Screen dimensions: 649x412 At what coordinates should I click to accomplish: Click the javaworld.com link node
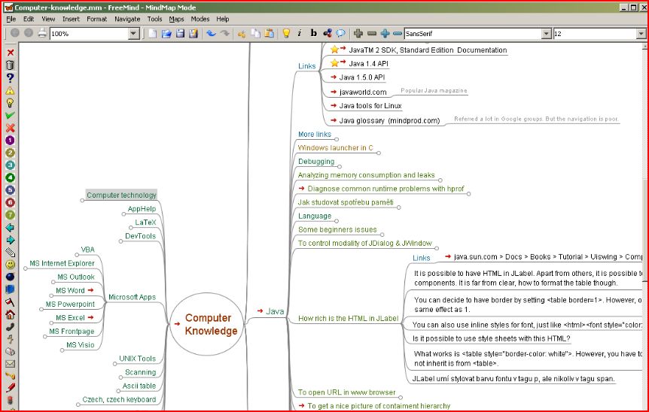point(362,92)
